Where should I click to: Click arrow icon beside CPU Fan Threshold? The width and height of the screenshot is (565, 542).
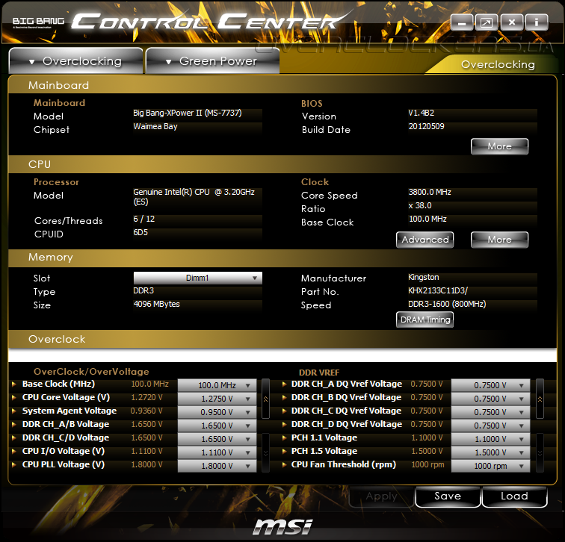pos(284,464)
